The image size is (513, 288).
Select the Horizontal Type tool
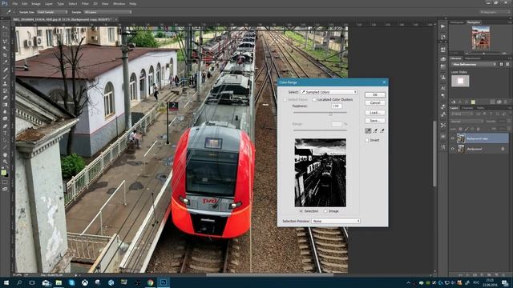(5, 133)
